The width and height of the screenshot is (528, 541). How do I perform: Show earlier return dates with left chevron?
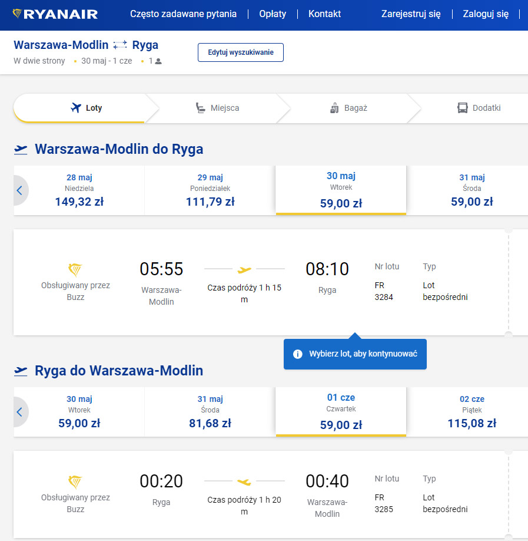pos(19,412)
